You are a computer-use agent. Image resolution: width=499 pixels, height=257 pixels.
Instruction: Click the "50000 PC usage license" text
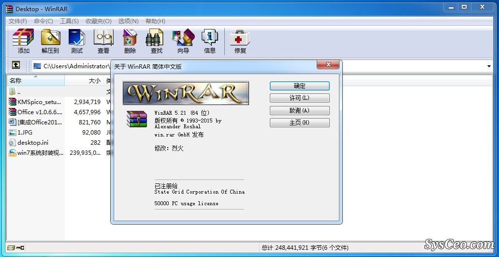(187, 203)
